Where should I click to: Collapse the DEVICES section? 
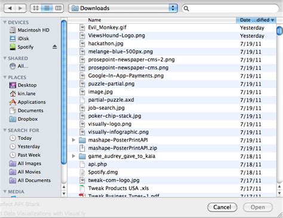pos(5,22)
